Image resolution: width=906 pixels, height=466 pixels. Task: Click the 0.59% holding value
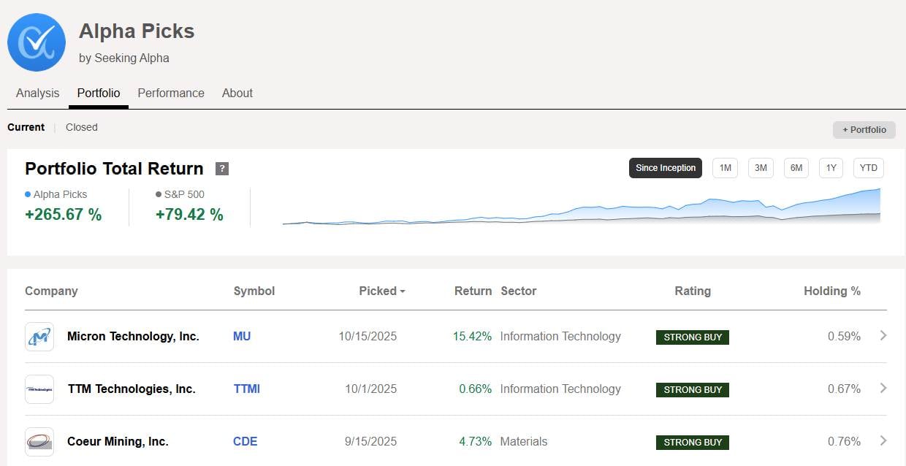point(844,337)
